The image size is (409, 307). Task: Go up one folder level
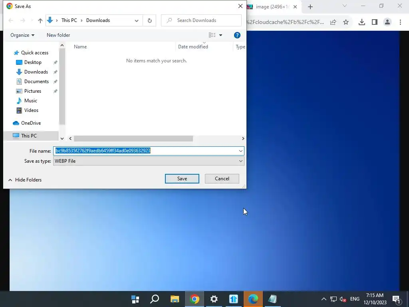[x=40, y=20]
